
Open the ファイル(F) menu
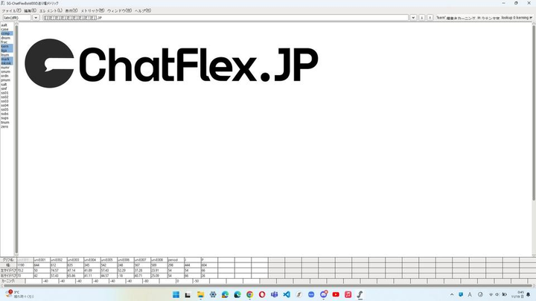pyautogui.click(x=11, y=10)
